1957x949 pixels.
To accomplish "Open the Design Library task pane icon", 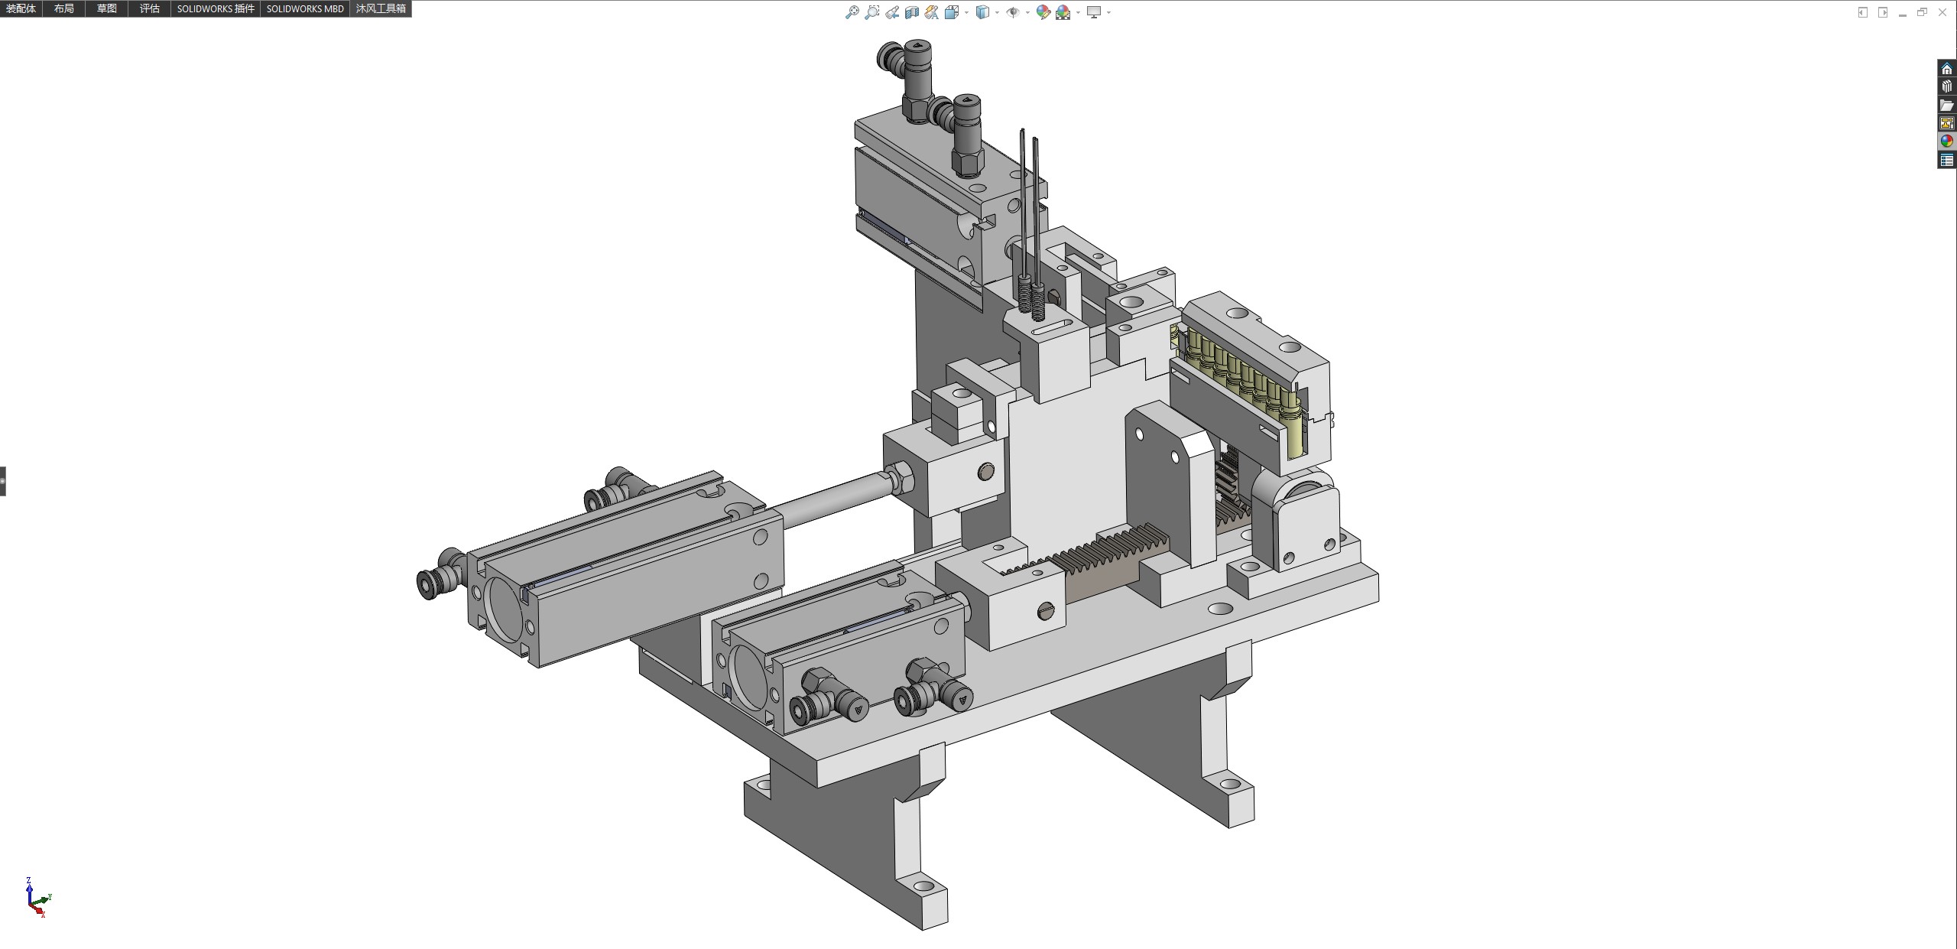I will pos(1946,87).
